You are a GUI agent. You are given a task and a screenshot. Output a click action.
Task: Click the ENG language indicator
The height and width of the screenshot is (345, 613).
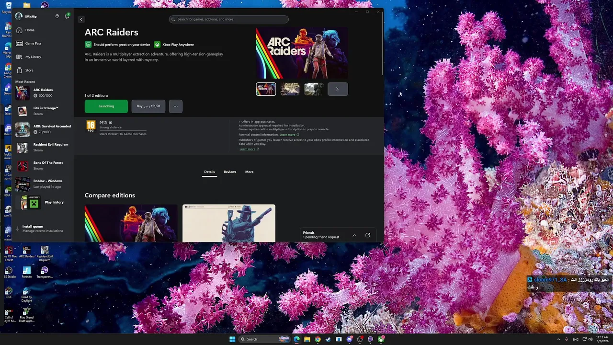pos(576,339)
